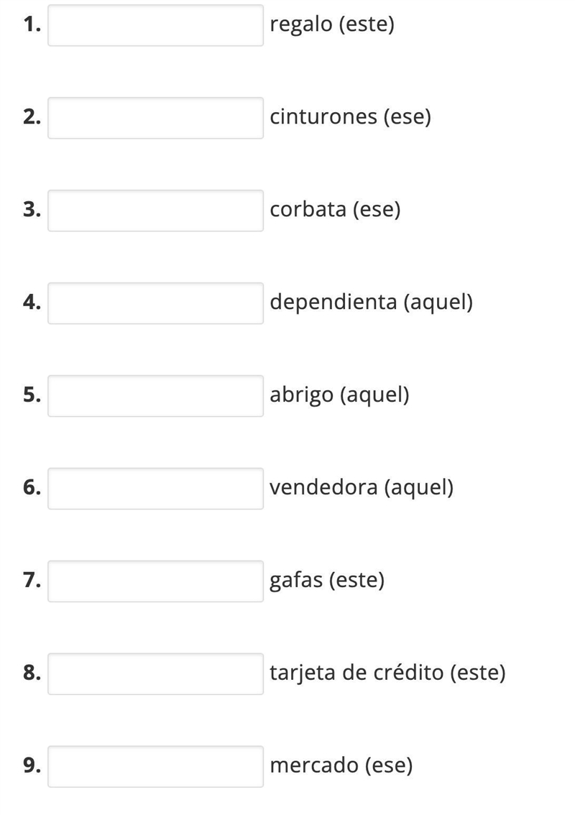Viewport: 575px width, 815px height.
Task: Click the question number 9 marker
Action: pos(32,765)
